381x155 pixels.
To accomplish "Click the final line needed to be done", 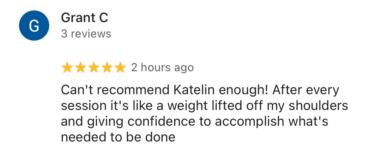I will click(118, 137).
